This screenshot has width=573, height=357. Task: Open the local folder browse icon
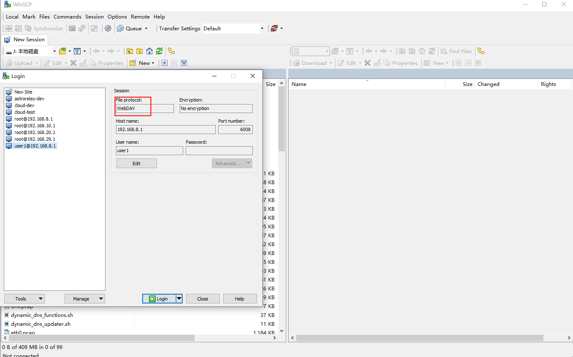tap(62, 51)
